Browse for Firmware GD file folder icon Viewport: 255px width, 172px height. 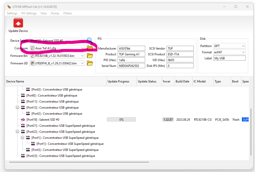pos(90,63)
